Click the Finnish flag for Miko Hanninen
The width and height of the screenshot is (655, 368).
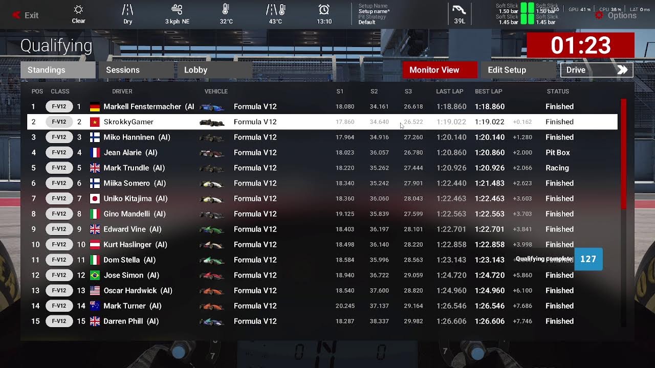click(x=95, y=137)
